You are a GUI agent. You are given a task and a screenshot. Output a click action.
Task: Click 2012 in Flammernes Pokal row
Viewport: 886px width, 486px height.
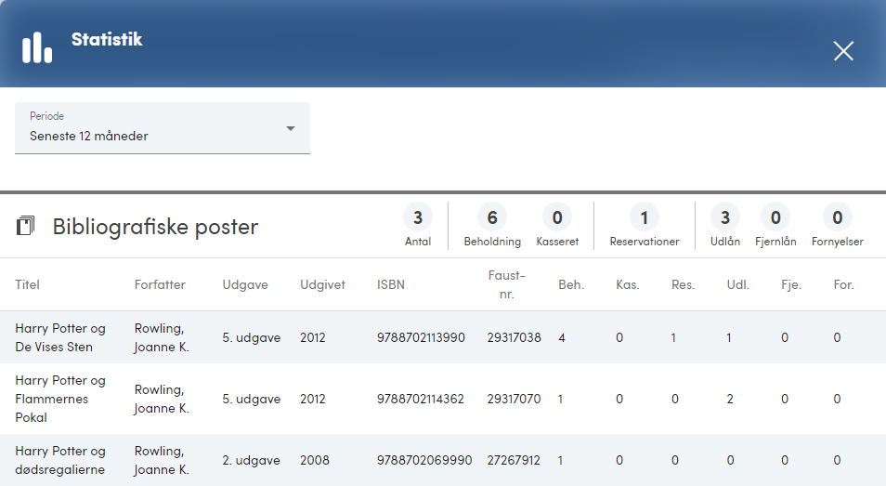313,399
